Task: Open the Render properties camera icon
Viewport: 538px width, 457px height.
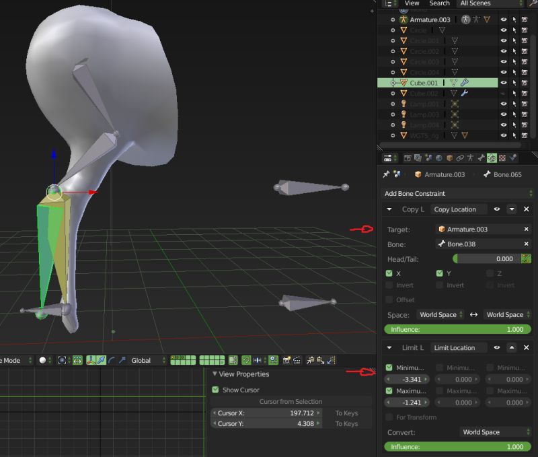Action: (x=407, y=157)
